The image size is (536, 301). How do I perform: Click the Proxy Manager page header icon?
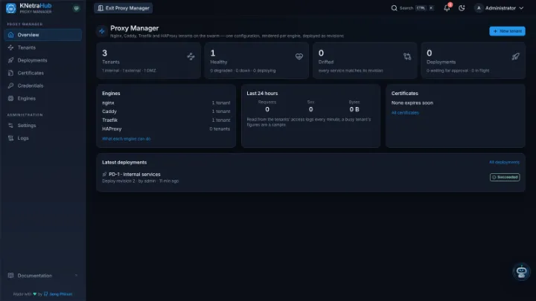click(101, 31)
